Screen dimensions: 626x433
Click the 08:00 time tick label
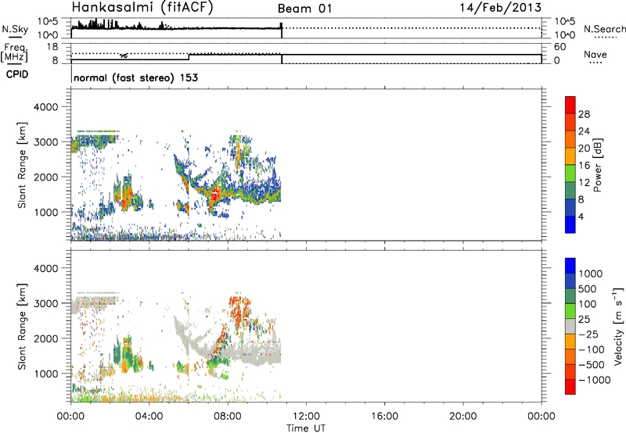pyautogui.click(x=228, y=417)
